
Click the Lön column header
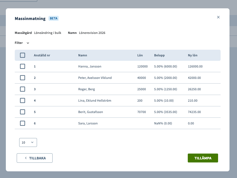click(140, 55)
